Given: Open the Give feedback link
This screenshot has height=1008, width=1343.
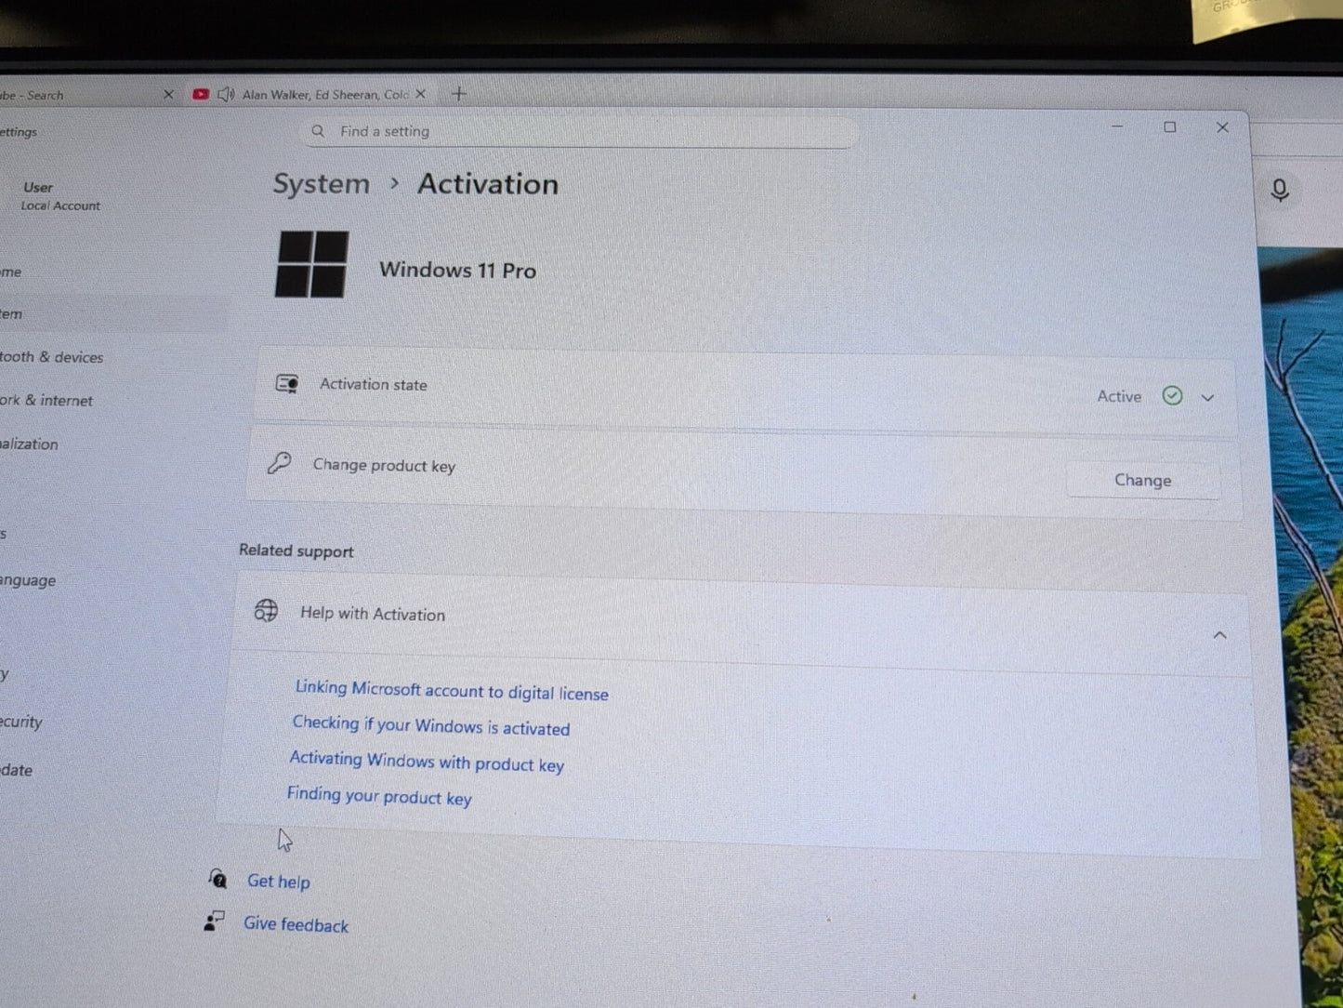Looking at the screenshot, I should coord(296,924).
